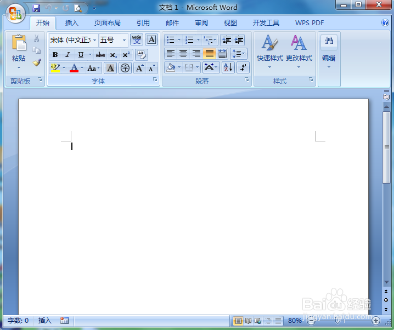Click the 字数: 0 word count
Screen dimensions: 394x330
[x=18, y=321]
